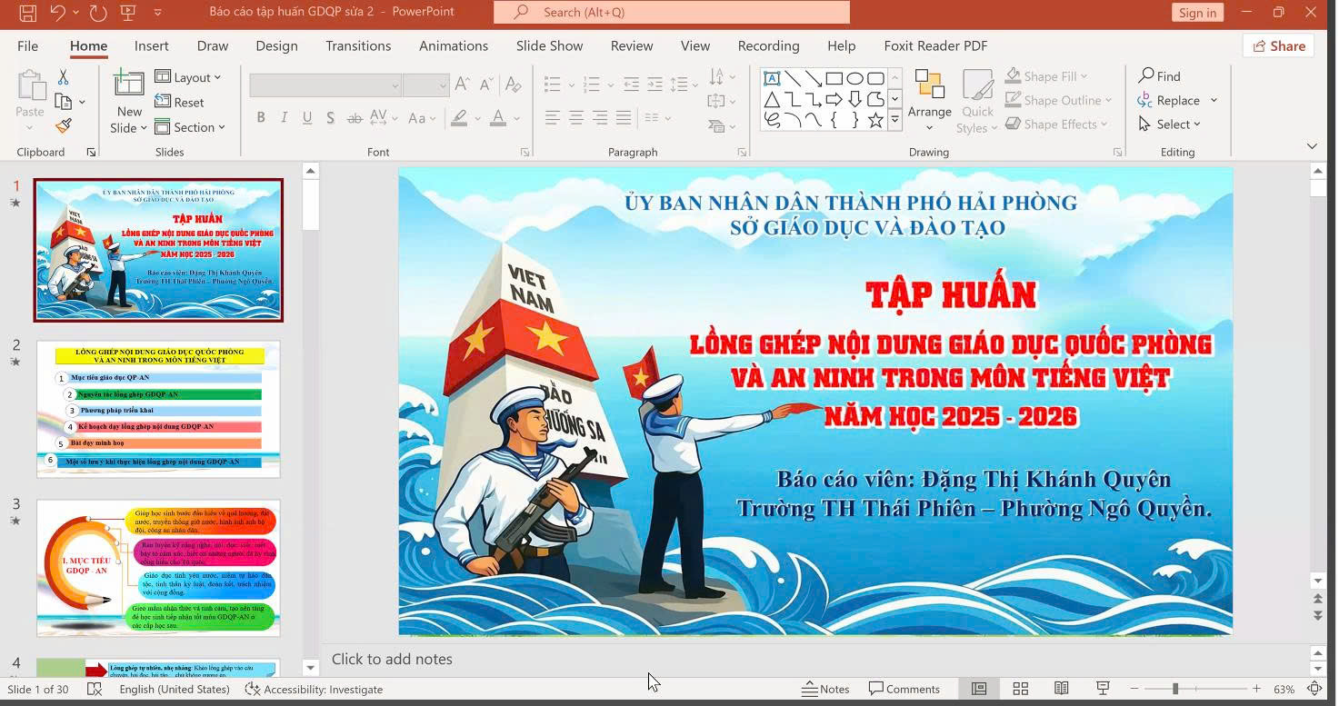1339x706 pixels.
Task: Reset the slide layout
Action: 179,102
